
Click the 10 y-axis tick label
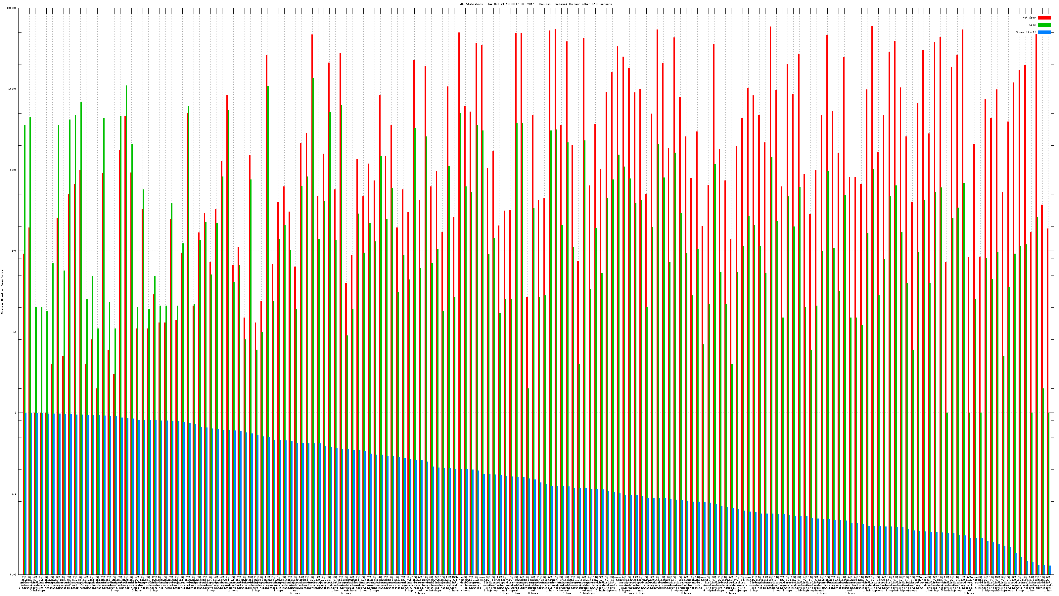pyautogui.click(x=15, y=332)
